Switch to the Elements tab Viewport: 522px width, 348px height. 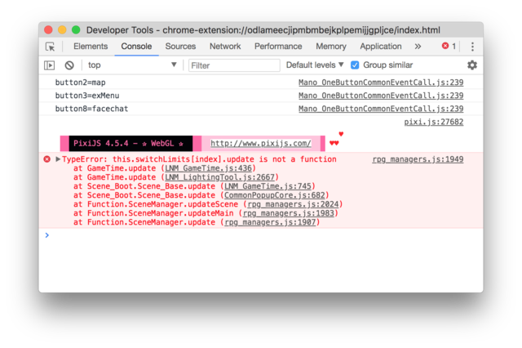[x=91, y=47]
